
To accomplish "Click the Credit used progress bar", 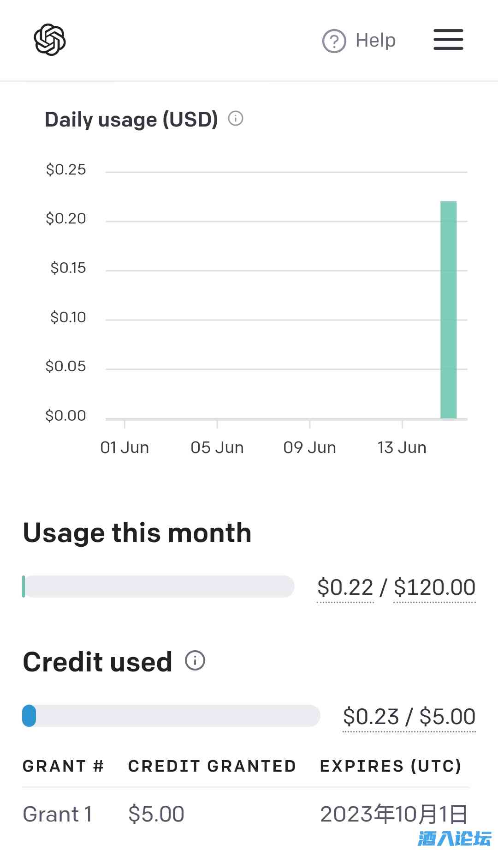I will [171, 716].
